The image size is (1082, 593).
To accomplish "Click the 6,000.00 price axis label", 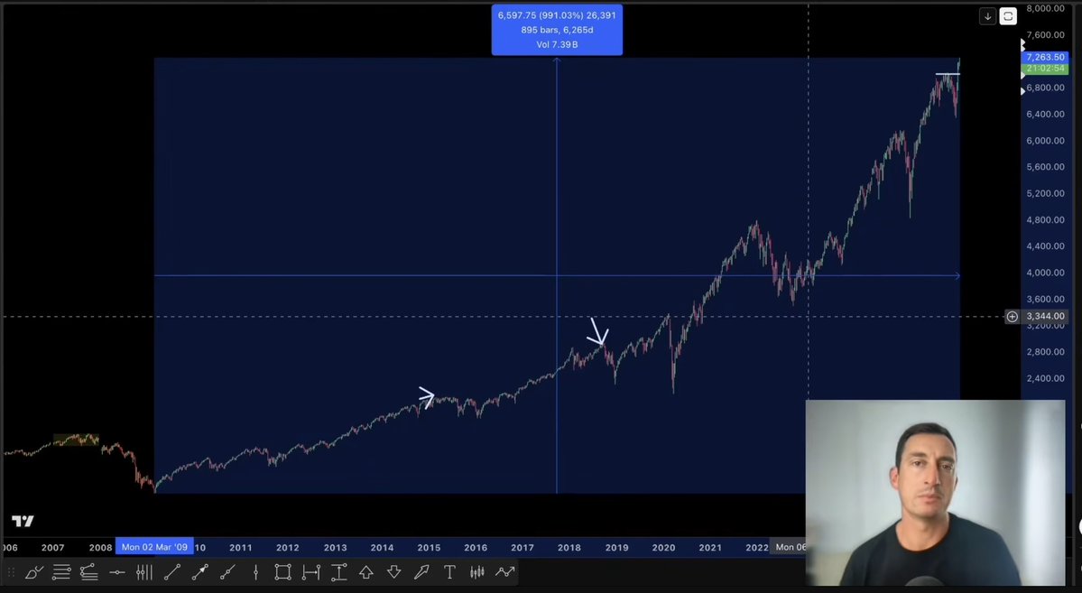I will pos(1045,140).
